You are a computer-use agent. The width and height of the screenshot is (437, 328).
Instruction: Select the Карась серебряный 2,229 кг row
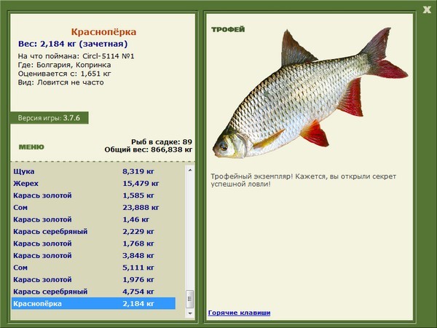pos(93,231)
